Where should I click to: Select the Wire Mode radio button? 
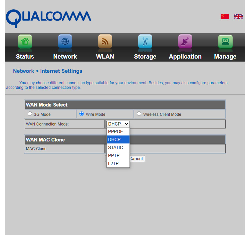tap(82, 114)
